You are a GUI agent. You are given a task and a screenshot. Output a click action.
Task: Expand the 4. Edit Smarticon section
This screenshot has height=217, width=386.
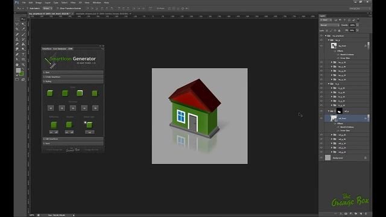pyautogui.click(x=73, y=139)
